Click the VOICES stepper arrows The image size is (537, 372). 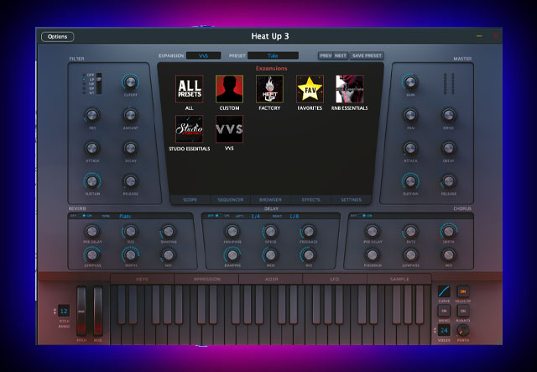point(435,331)
